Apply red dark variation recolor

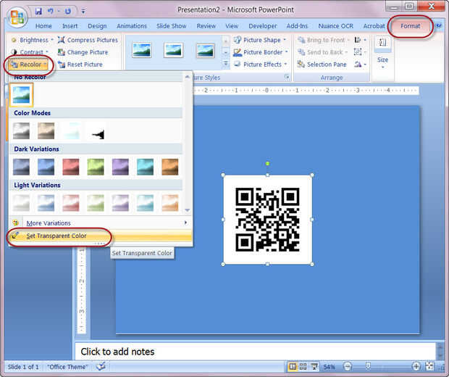(71, 167)
